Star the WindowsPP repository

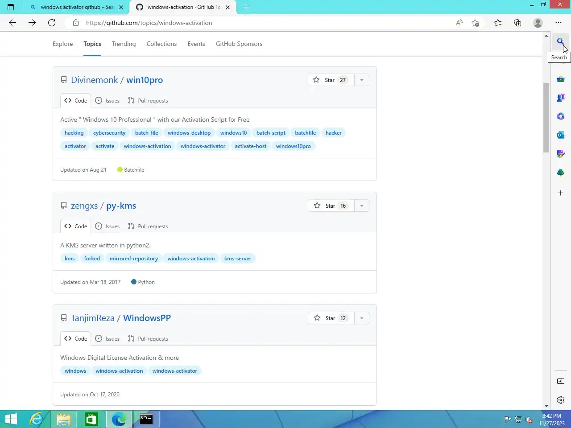click(x=331, y=318)
